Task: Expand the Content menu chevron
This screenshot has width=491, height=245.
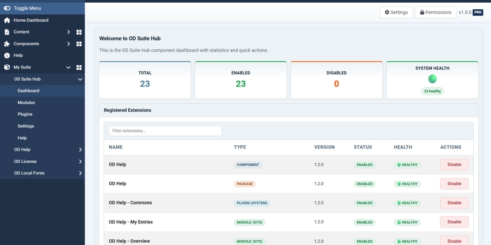Action: pyautogui.click(x=69, y=32)
